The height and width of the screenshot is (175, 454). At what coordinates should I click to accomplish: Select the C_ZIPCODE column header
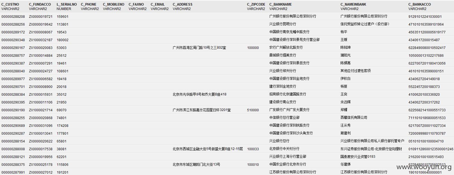tap(256, 4)
